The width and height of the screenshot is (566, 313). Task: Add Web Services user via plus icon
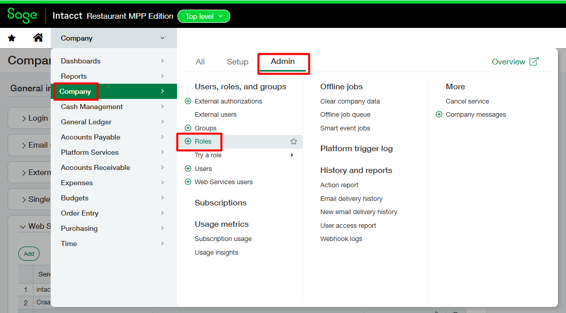[188, 182]
